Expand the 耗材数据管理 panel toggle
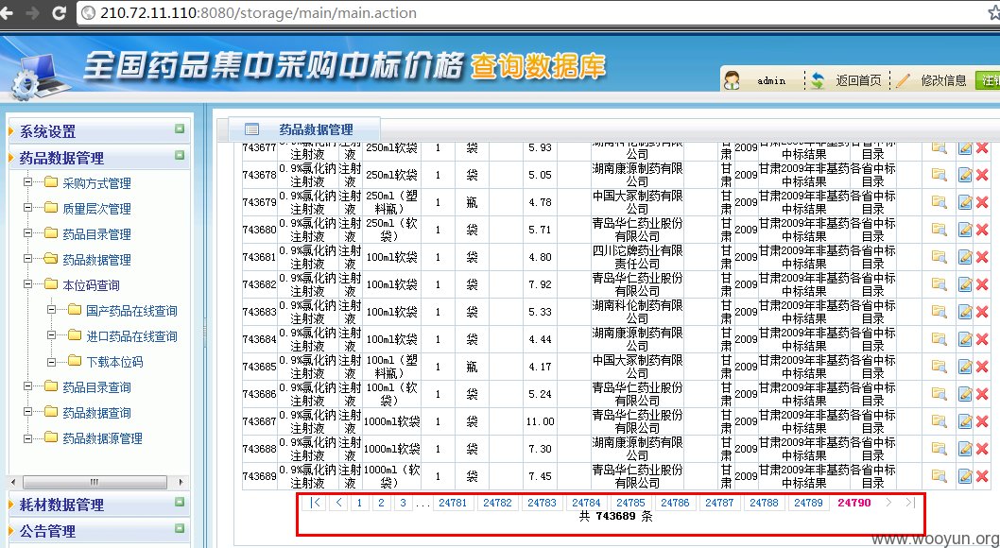Viewport: 1000px width, 548px height. tap(180, 502)
